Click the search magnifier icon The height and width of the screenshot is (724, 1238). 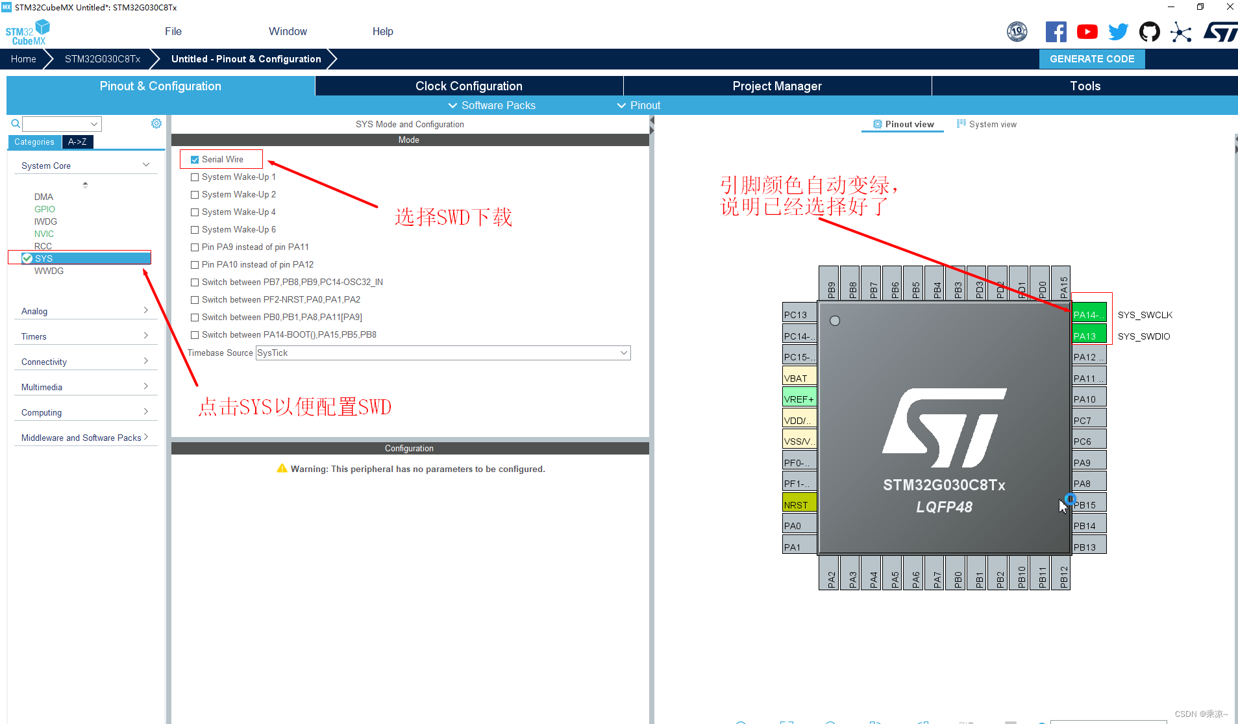pos(16,123)
